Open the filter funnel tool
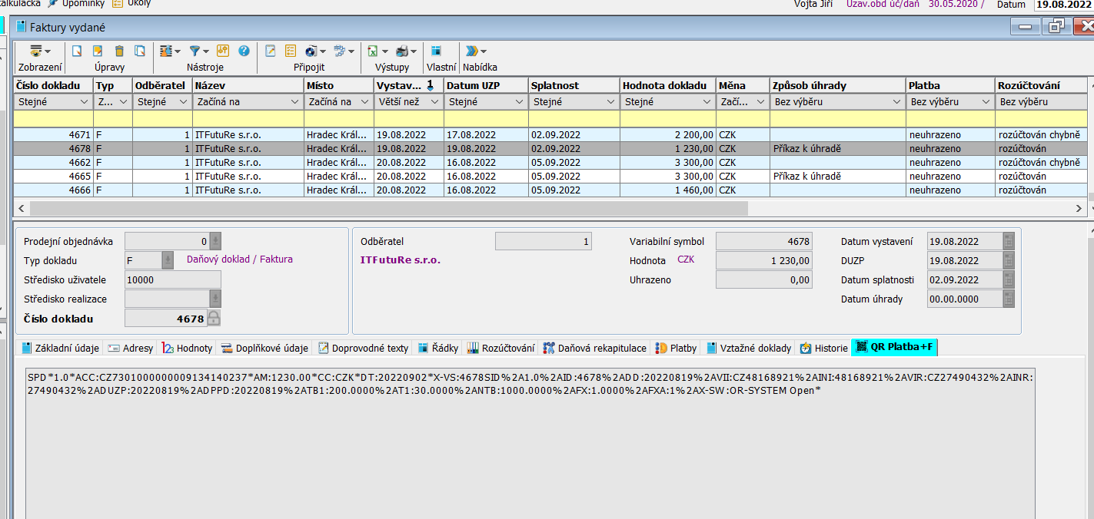The height and width of the screenshot is (519, 1094). 198,51
